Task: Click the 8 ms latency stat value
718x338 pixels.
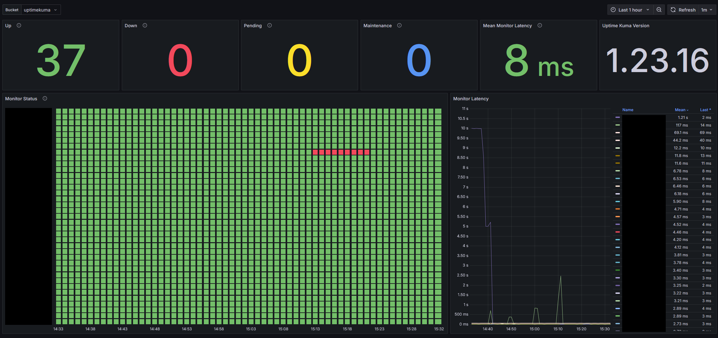Action: pos(539,60)
